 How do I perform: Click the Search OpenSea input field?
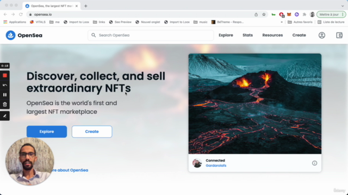click(x=151, y=35)
